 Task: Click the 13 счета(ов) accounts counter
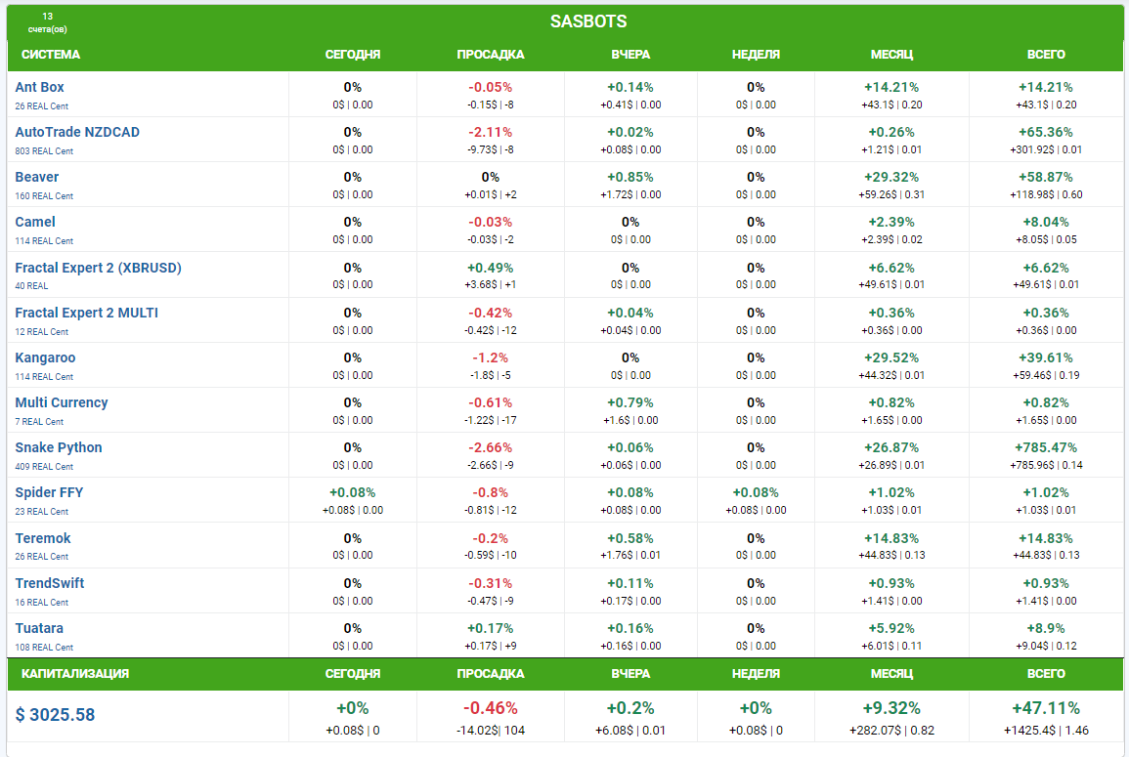[48, 22]
